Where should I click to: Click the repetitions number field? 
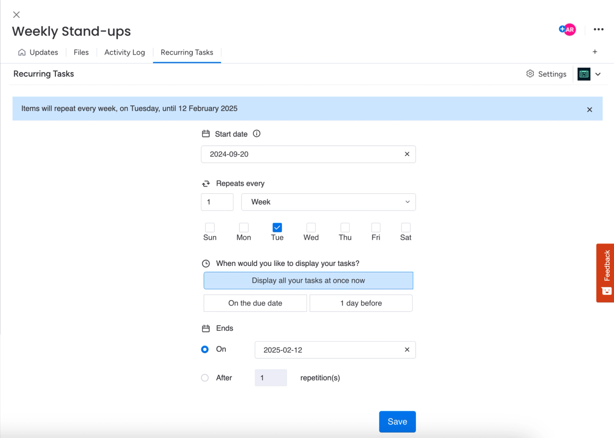271,378
